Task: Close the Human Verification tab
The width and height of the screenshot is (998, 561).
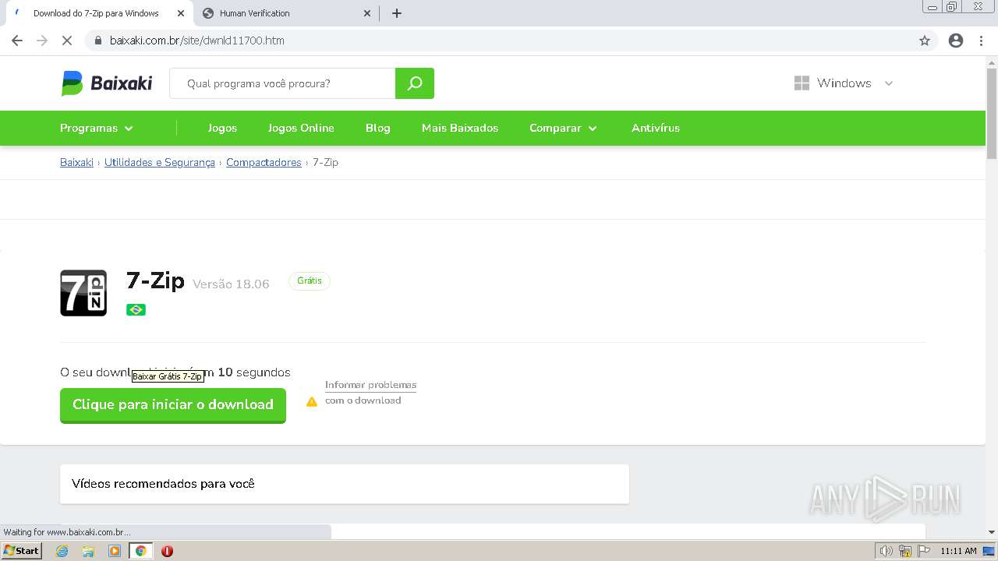Action: pos(368,13)
